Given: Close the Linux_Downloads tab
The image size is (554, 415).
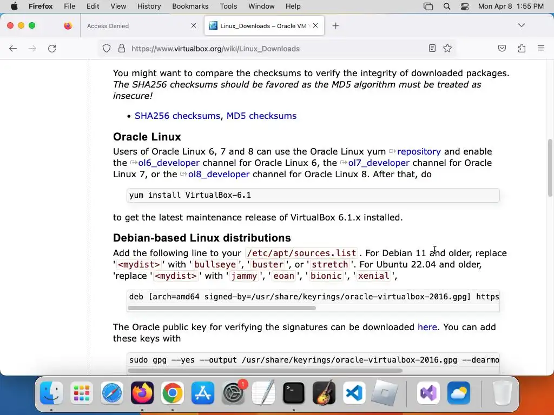Looking at the screenshot, I should [315, 25].
